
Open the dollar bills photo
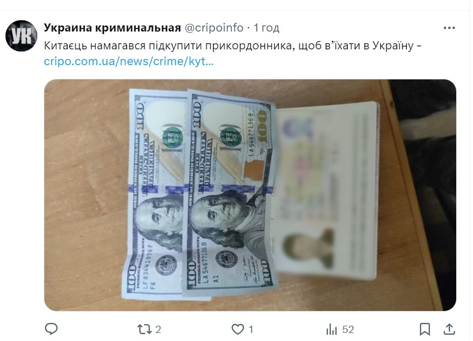[250, 195]
